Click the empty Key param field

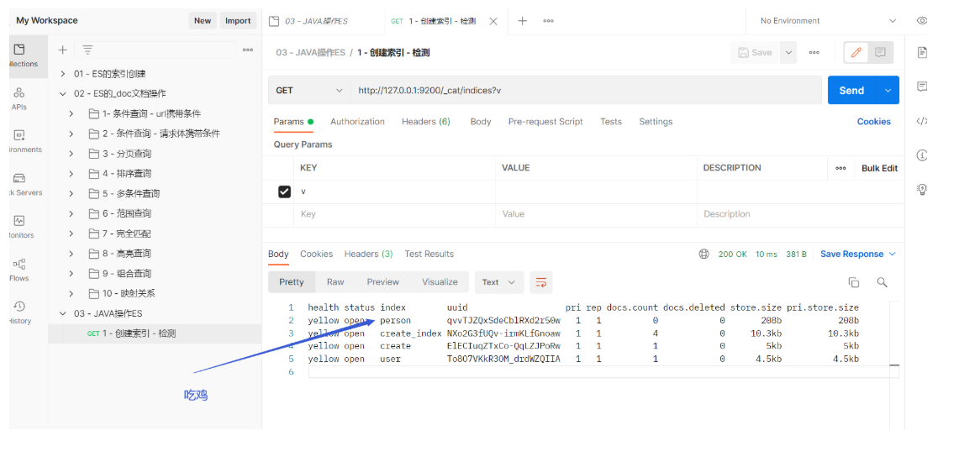coord(395,214)
